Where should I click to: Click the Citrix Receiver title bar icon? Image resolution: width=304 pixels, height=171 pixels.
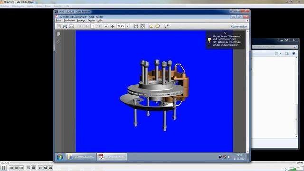[56, 12]
